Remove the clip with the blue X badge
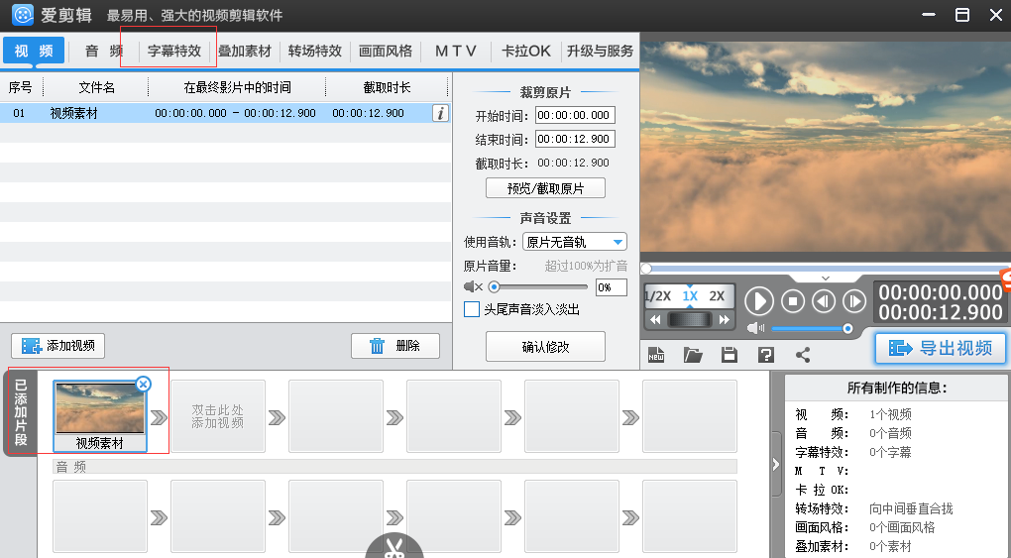 tap(143, 385)
